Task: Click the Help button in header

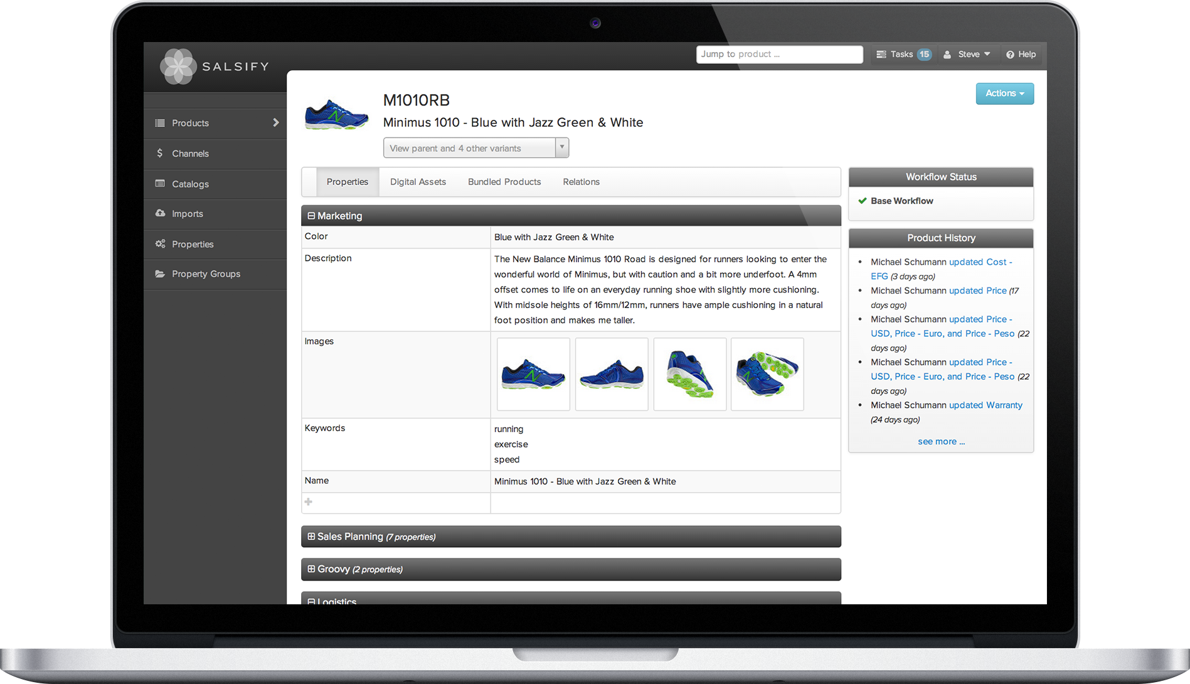Action: [x=1021, y=55]
